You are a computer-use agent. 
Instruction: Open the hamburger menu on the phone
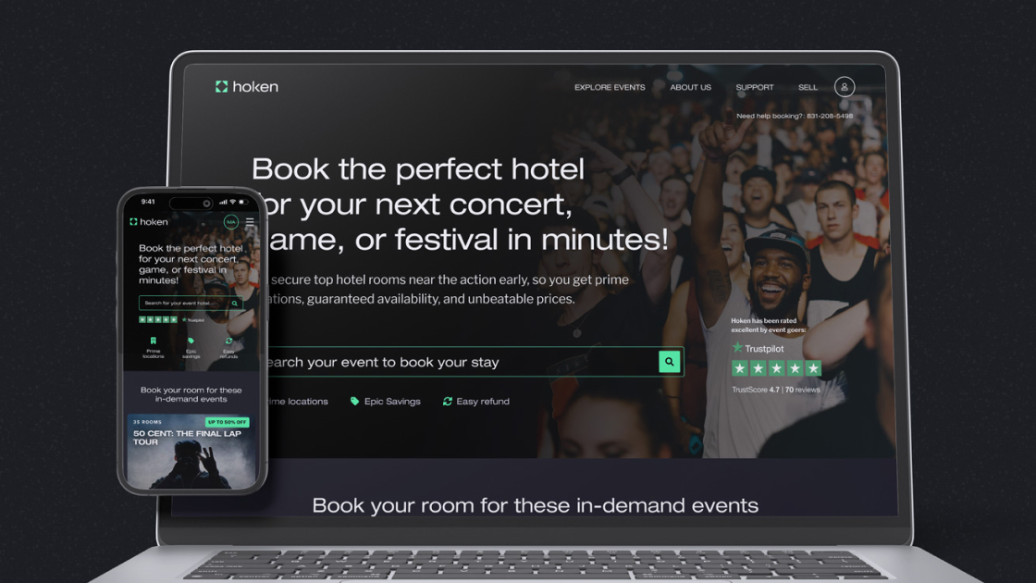pyautogui.click(x=250, y=222)
